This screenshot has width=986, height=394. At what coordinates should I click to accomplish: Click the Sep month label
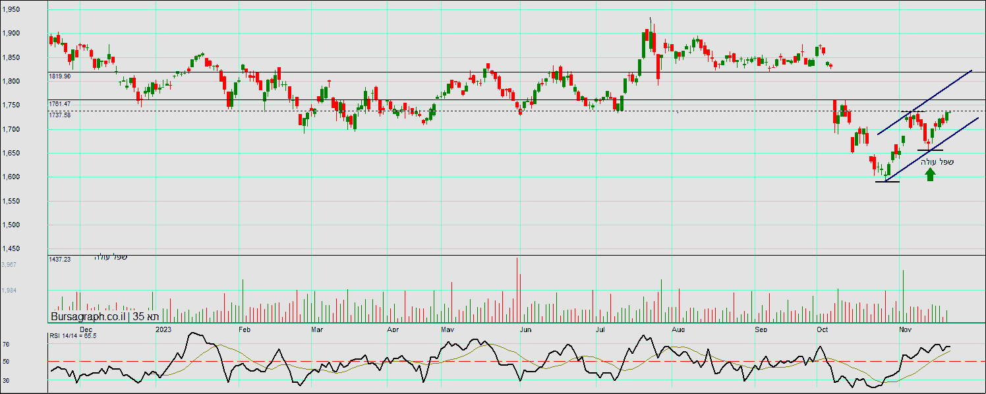pos(761,329)
